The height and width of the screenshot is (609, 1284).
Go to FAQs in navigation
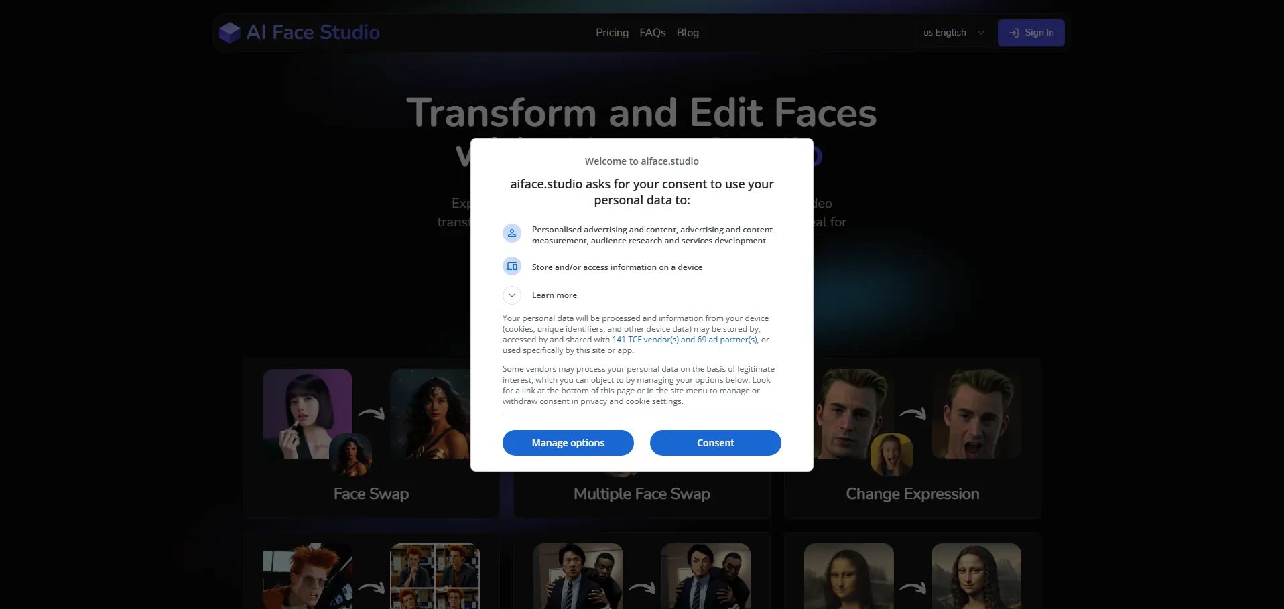click(652, 33)
